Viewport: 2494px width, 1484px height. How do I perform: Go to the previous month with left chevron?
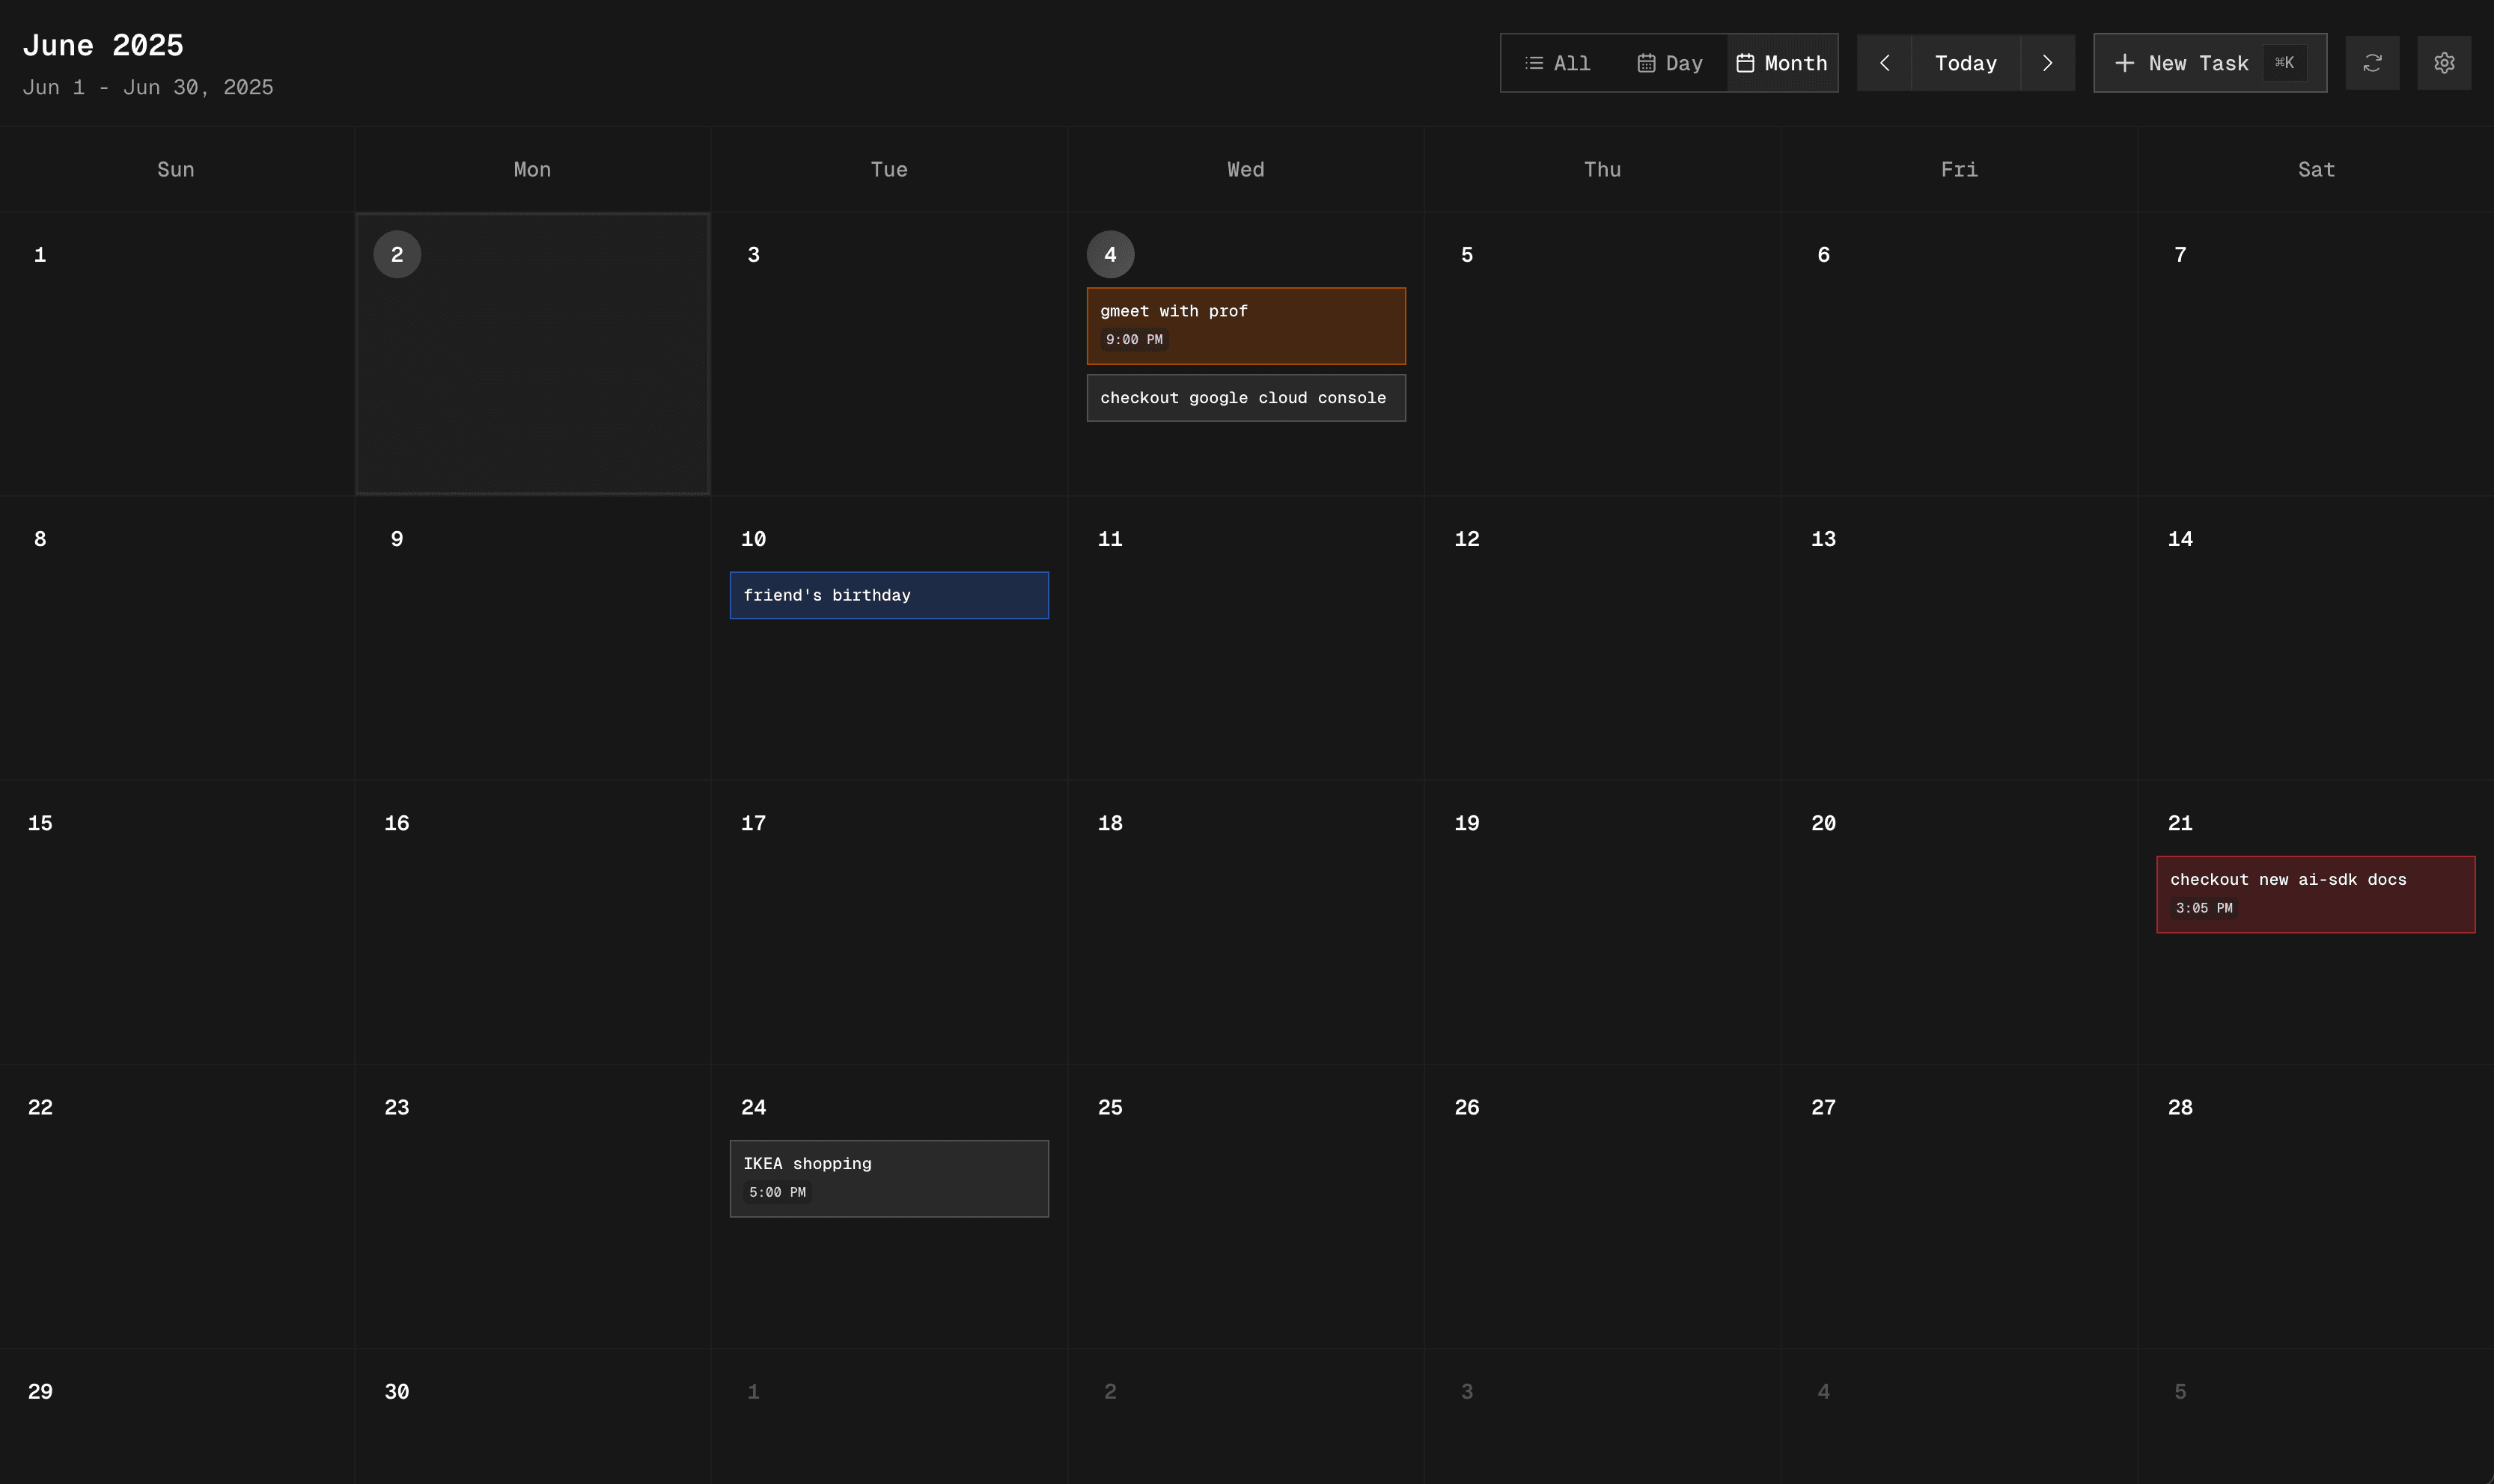coord(1884,63)
